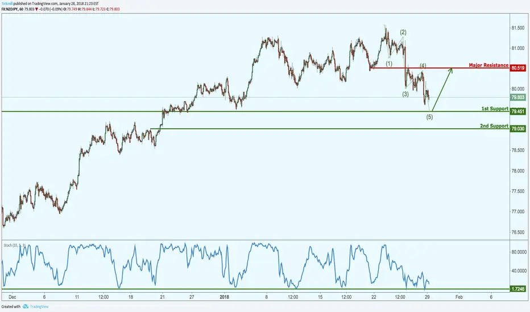Click the 77.500 price axis label

pyautogui.click(x=517, y=191)
